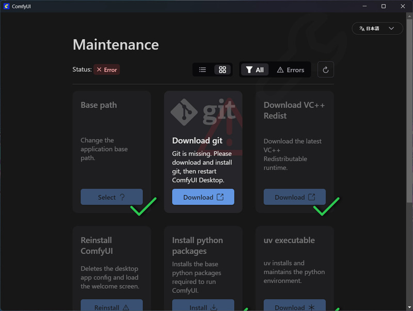Click the translate icon in language selector
The height and width of the screenshot is (311, 413).
pos(362,28)
